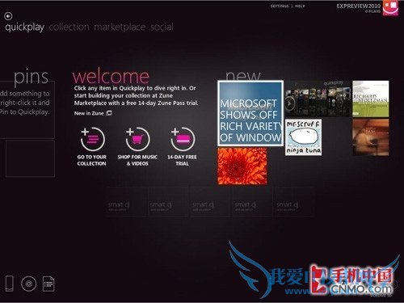Select the 14-Day Free Trial label
Viewport: 404px width, 303px height.
point(182,160)
